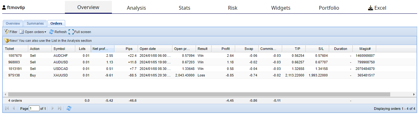This screenshot has width=420, height=117.
Task: Click the horizontal scrollbar thumb
Action: (x=199, y=94)
